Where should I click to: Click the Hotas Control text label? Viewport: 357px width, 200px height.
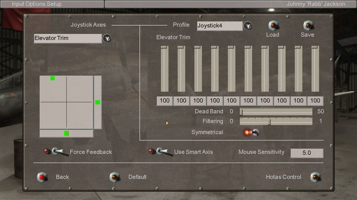pyautogui.click(x=283, y=177)
